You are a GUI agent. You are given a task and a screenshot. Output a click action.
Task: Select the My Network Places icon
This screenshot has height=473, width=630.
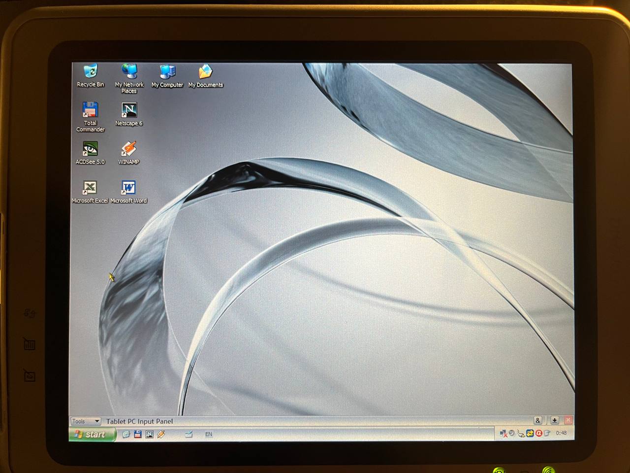coord(129,72)
